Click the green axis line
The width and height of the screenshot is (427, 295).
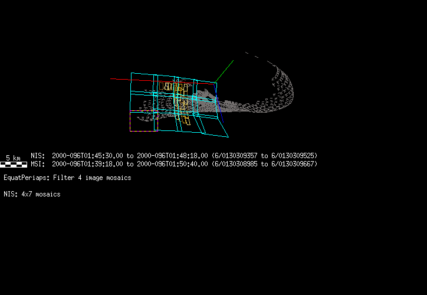tap(224, 71)
